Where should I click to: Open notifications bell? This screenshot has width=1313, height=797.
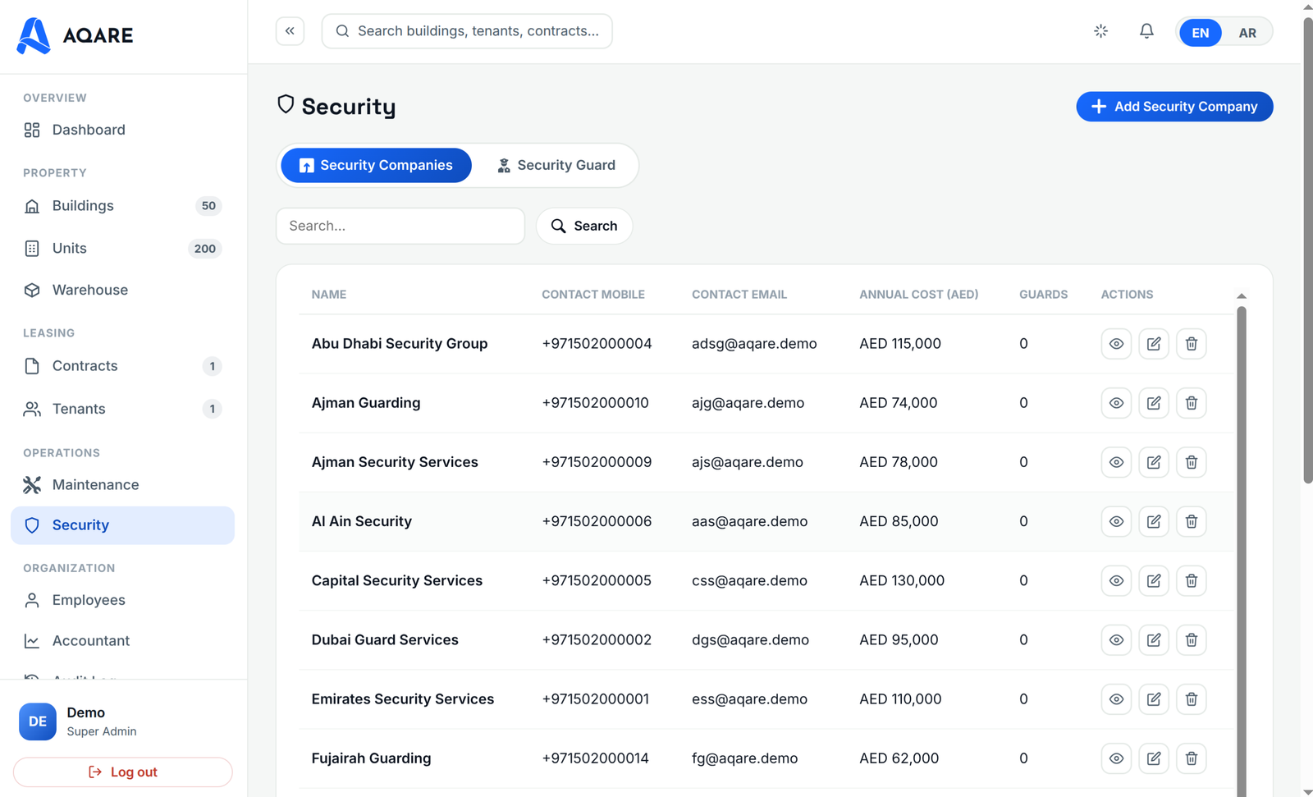[x=1146, y=31]
